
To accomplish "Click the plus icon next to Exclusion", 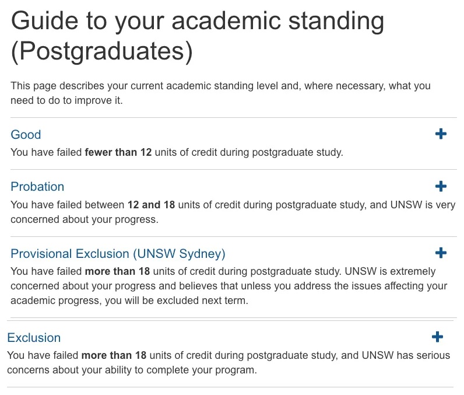I will [x=437, y=337].
